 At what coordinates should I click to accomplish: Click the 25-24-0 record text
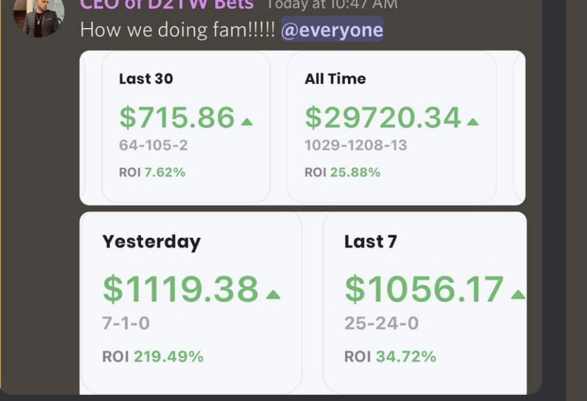(x=382, y=324)
